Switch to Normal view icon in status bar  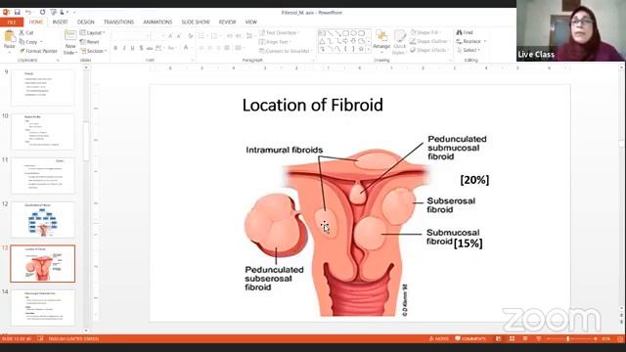[x=498, y=339]
